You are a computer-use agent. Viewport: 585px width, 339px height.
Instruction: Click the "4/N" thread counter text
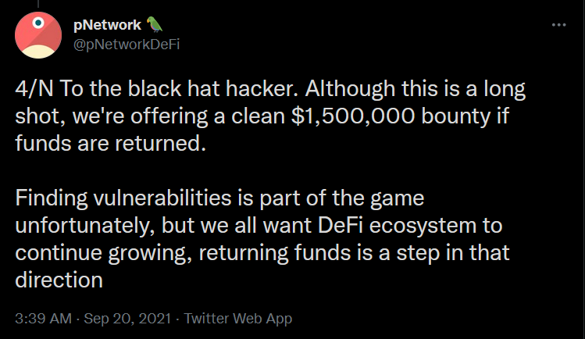pos(34,89)
